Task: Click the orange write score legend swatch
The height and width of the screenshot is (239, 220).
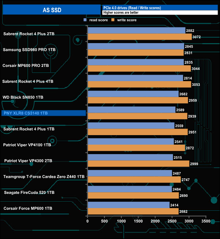Action: coord(113,20)
